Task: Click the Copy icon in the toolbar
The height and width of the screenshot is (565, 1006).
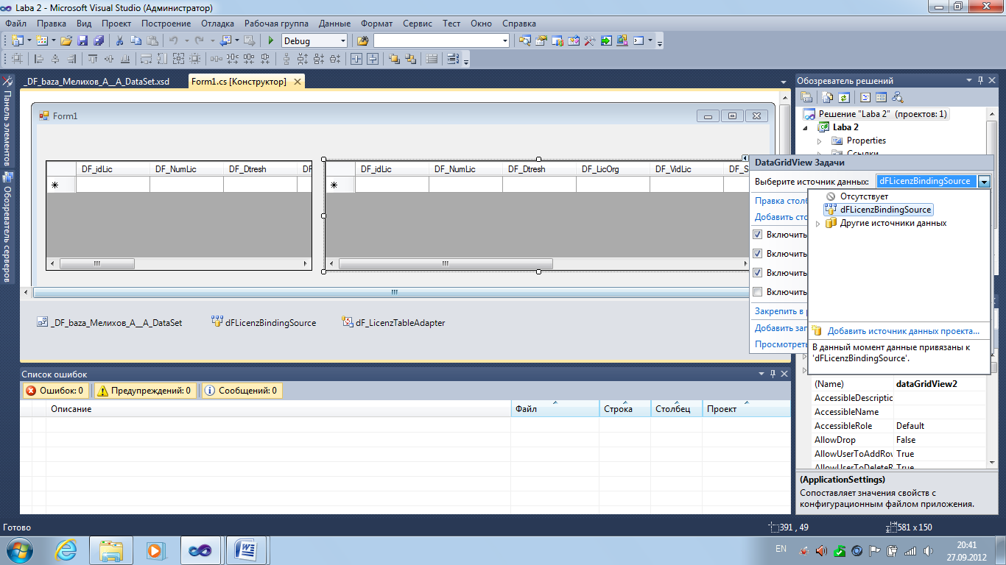Action: [136, 41]
